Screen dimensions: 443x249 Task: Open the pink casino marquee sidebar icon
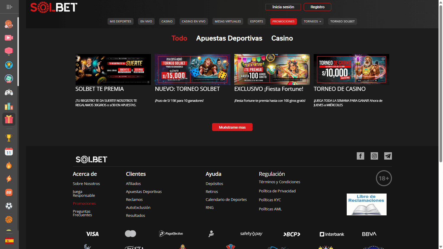[9, 51]
